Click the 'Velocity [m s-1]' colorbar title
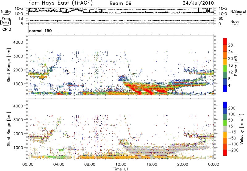 coord(241,129)
